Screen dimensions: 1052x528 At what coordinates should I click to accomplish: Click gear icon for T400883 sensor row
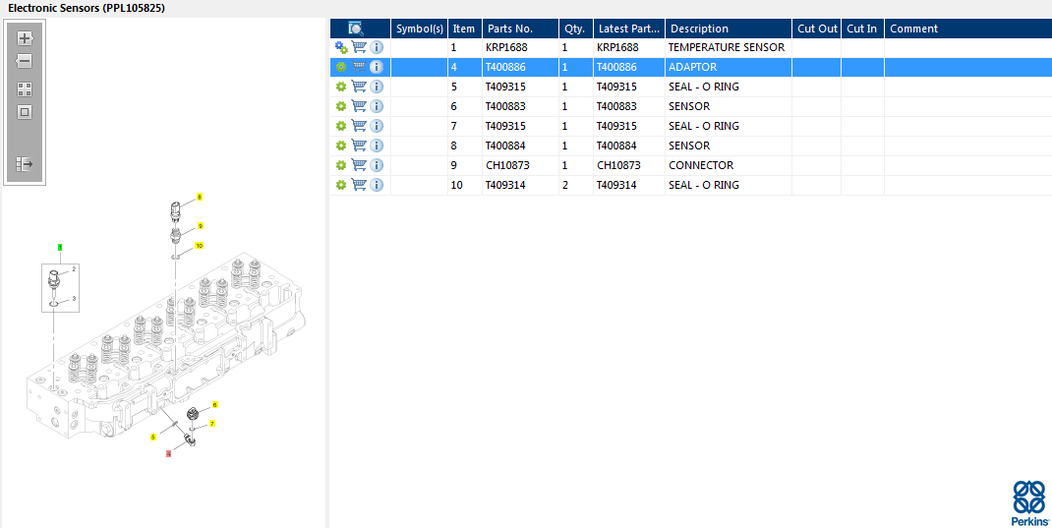(341, 106)
